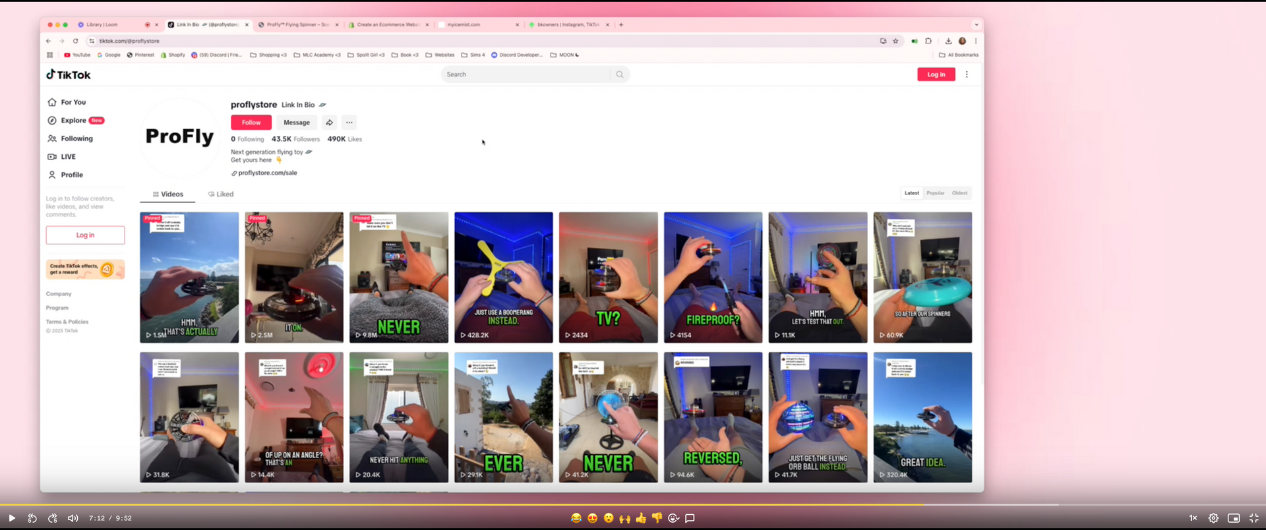
Task: Seek on the video progress bar
Action: tap(633, 504)
